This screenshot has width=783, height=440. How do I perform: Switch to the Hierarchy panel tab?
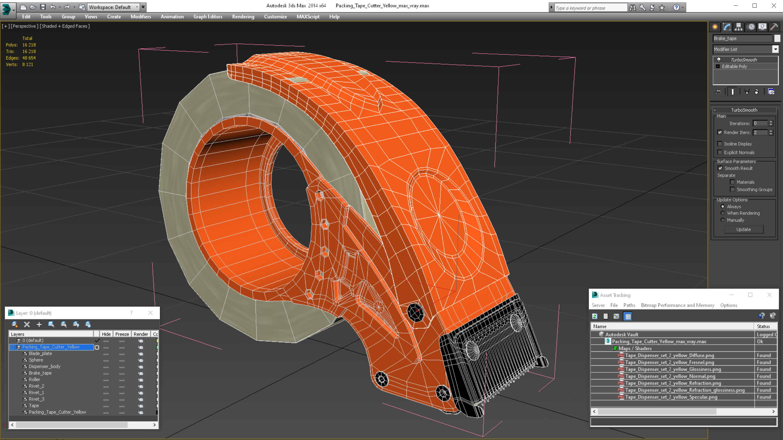coord(739,27)
